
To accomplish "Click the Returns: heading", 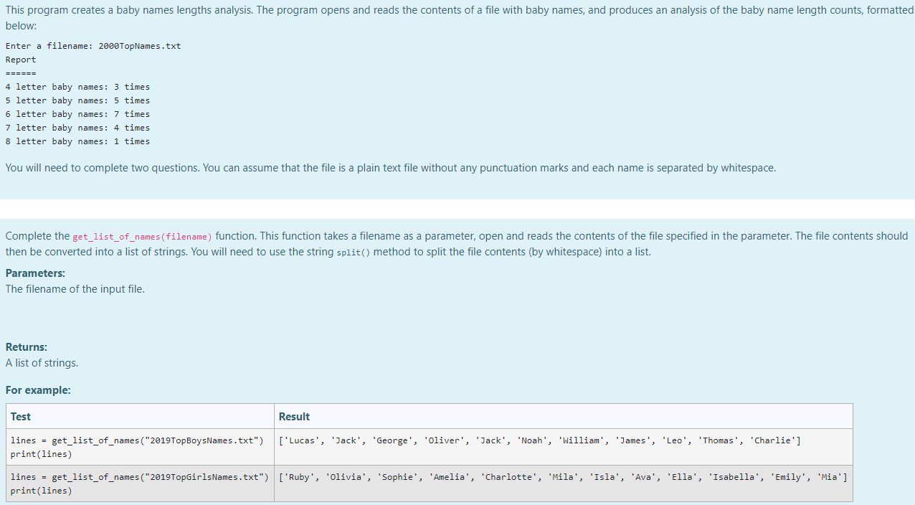I will coord(27,346).
